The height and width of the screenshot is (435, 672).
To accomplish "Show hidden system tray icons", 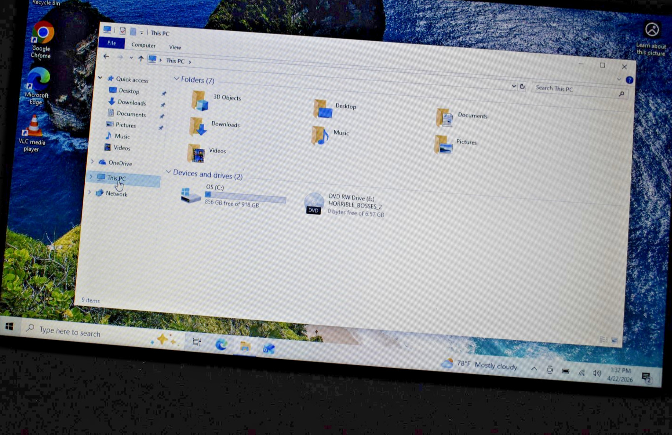I will (x=534, y=369).
